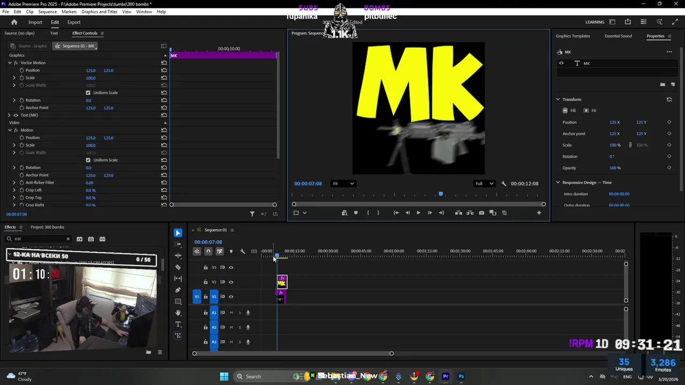685x385 pixels.
Task: Collapse the Motion effect
Action: tap(9, 130)
